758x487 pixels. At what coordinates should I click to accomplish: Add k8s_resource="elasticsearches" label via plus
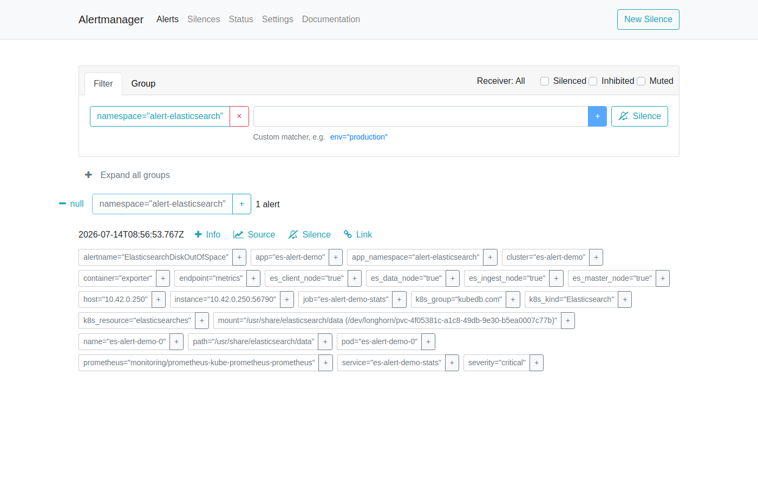coord(202,320)
